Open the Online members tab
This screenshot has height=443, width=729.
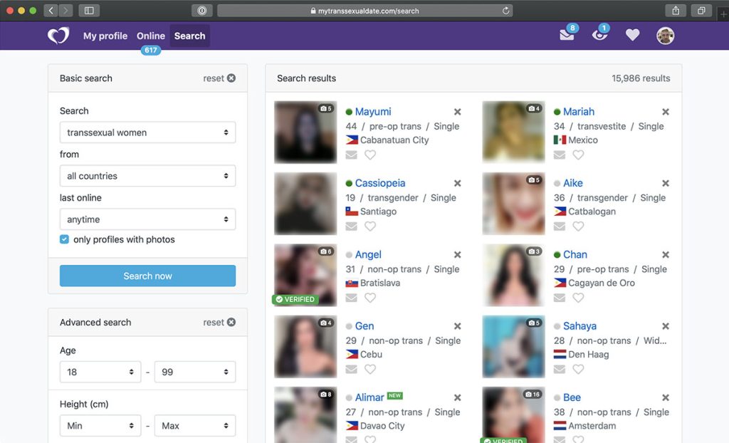click(151, 36)
